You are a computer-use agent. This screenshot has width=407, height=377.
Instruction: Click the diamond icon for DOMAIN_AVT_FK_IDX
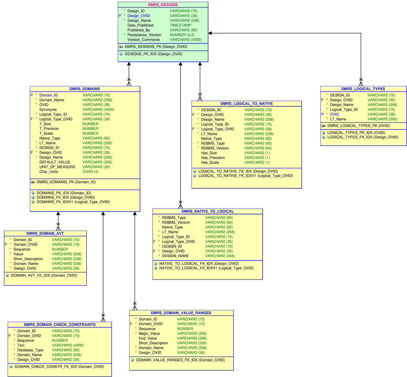(x=7, y=275)
